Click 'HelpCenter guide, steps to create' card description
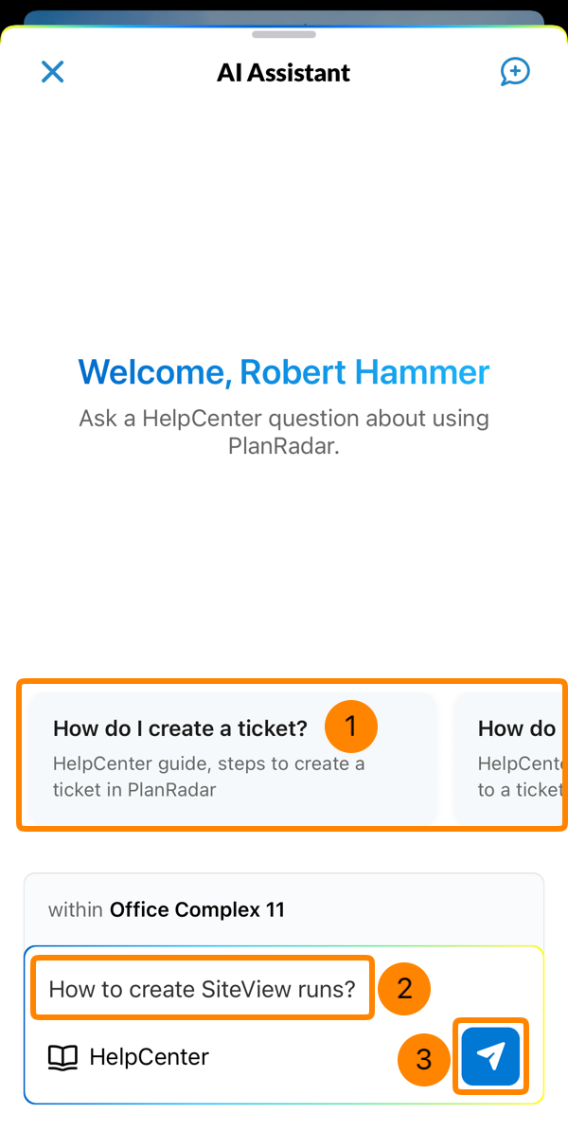Screen dimensions: 568x1131 pos(208,763)
